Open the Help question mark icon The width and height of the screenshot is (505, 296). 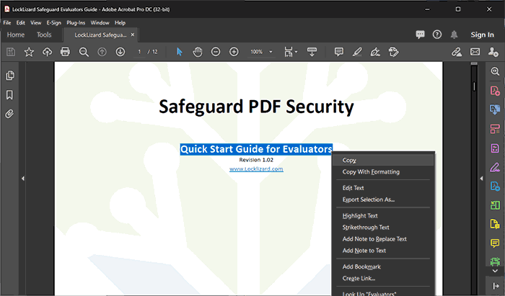point(437,35)
